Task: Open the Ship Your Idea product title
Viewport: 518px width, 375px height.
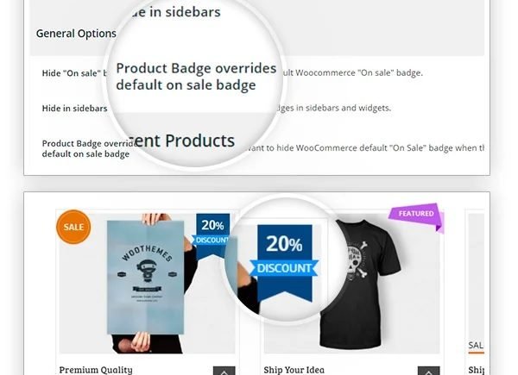Action: click(294, 370)
